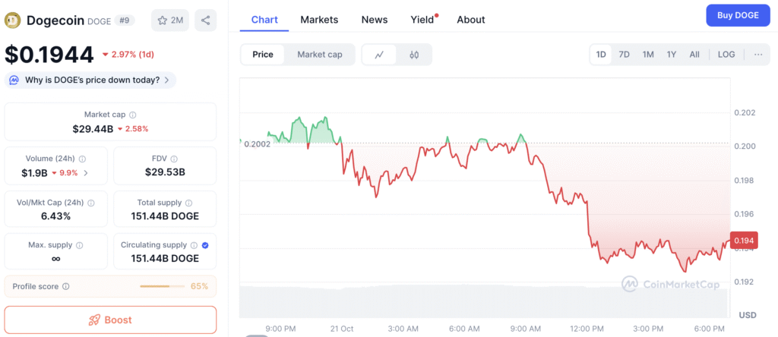Click the Profile score progress bar
Viewport: 778px width, 337px height.
pos(162,286)
